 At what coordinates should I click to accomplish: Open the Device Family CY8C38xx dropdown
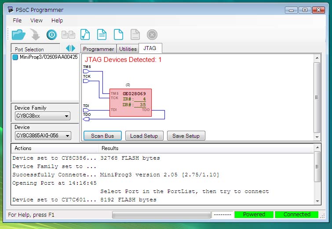43,116
